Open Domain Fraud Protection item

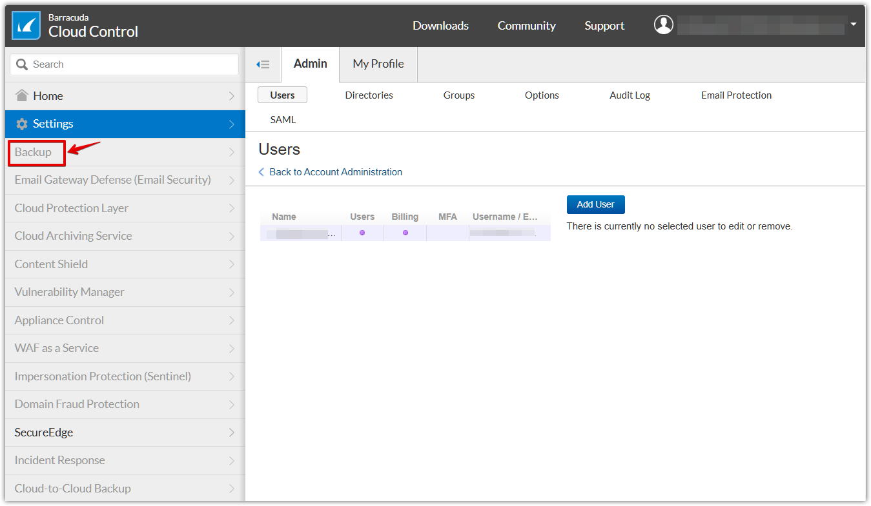(x=125, y=404)
